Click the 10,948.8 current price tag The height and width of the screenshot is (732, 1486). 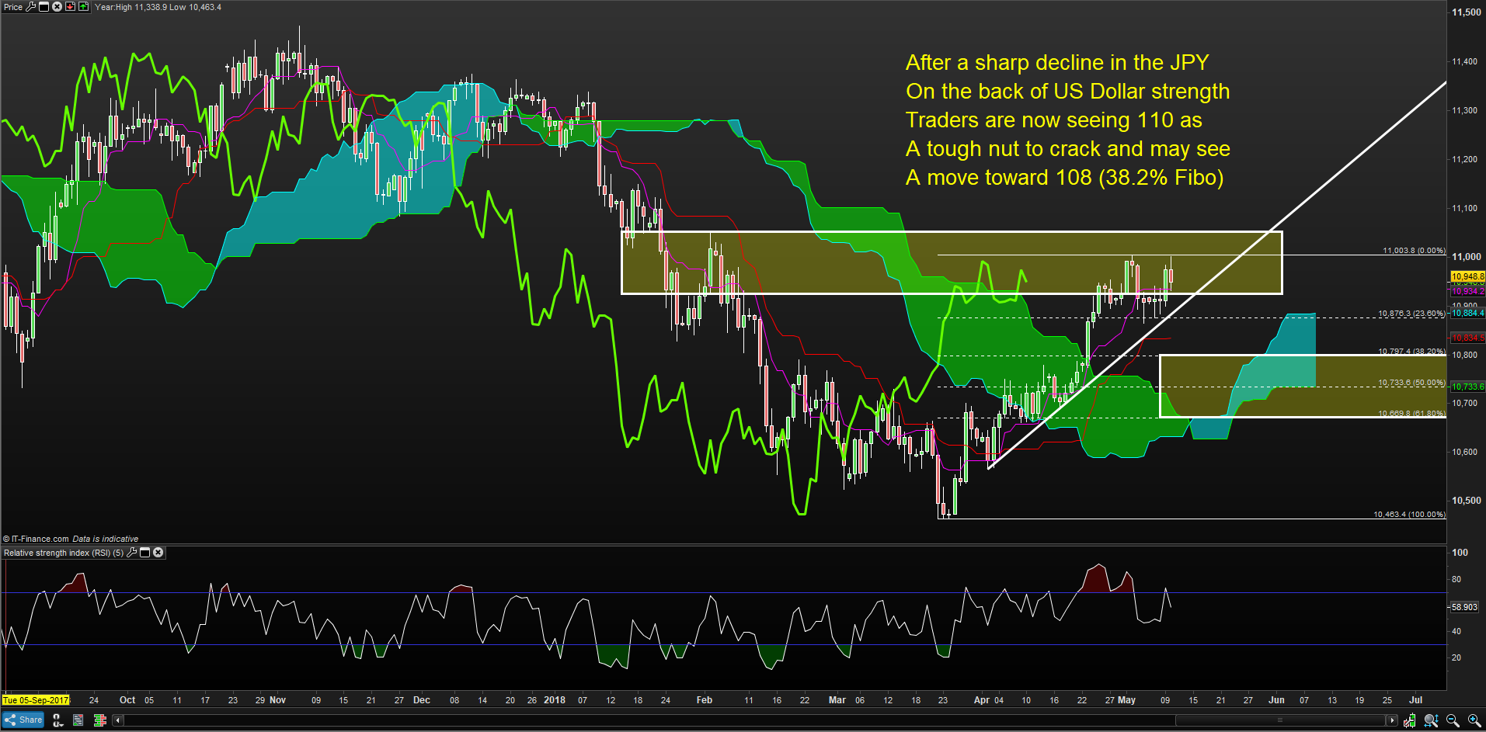click(1467, 276)
